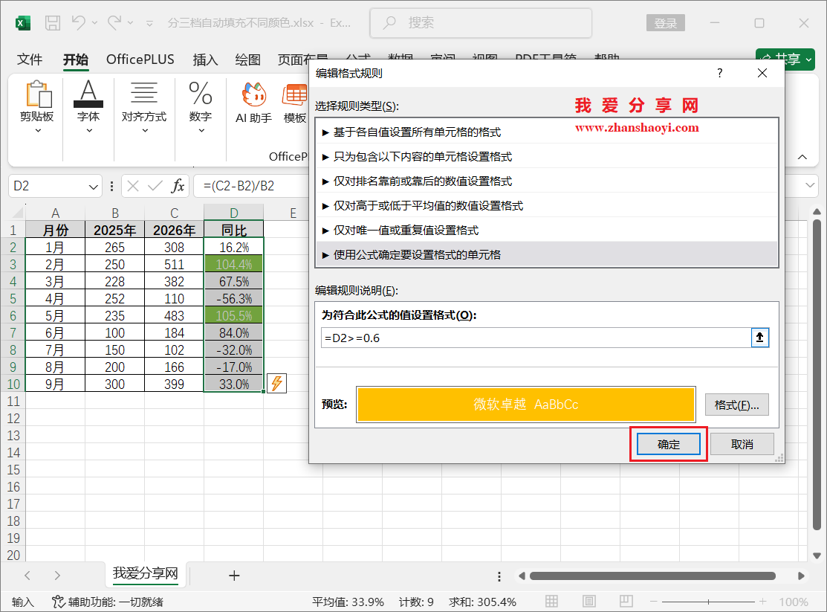This screenshot has height=612, width=827.
Task: Click the collapse dialog range selector icon
Action: point(759,338)
